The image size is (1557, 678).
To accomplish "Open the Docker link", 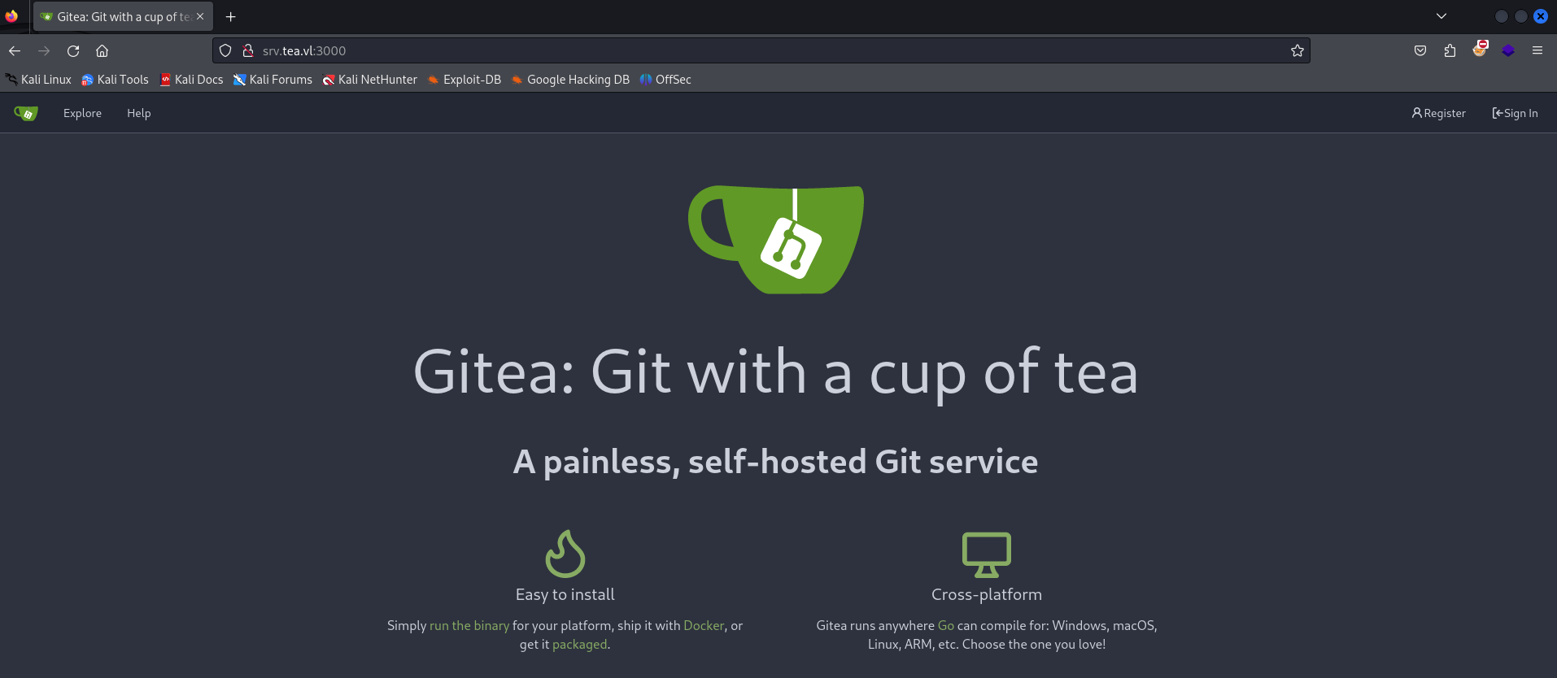I will point(704,626).
